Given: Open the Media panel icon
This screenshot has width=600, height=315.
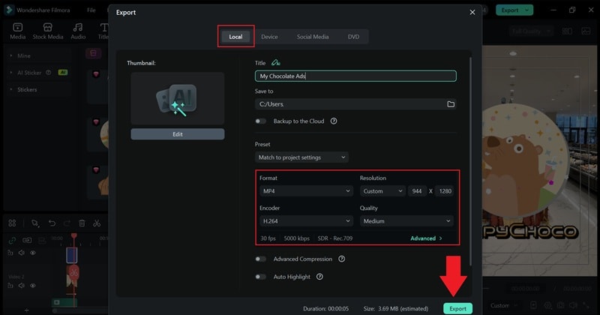Looking at the screenshot, I should coord(17,31).
